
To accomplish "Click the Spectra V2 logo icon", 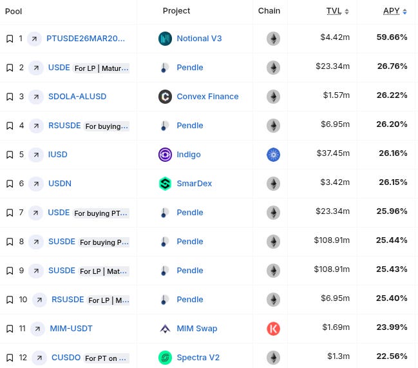I will click(165, 358).
